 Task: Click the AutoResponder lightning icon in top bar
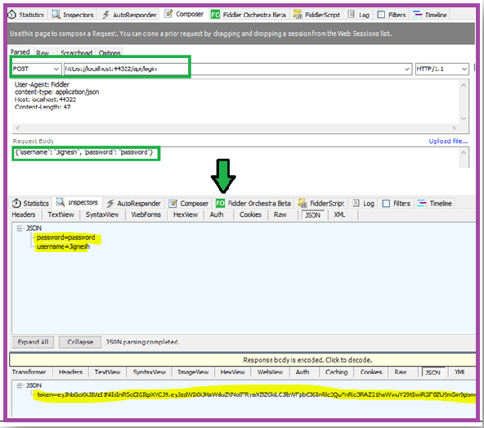tap(106, 15)
